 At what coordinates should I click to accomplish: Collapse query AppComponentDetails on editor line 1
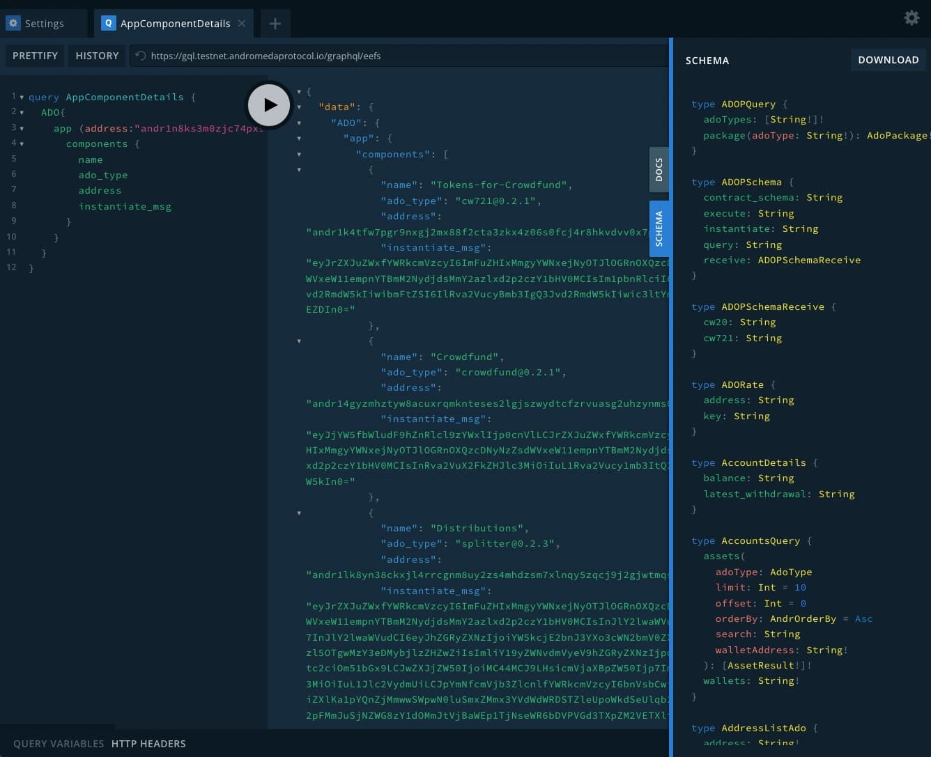[x=22, y=97]
